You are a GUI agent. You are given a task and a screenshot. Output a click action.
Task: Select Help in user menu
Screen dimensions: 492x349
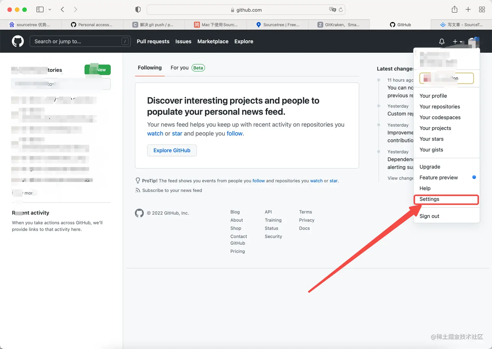point(446,188)
